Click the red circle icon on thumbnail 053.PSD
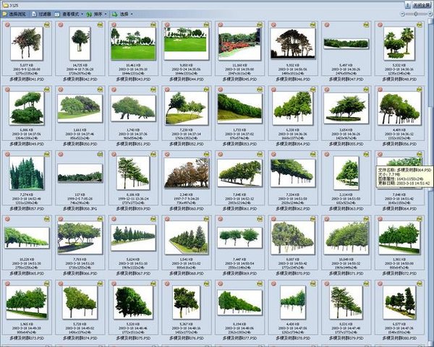Screen dimensions: 434x347 click(x=221, y=90)
